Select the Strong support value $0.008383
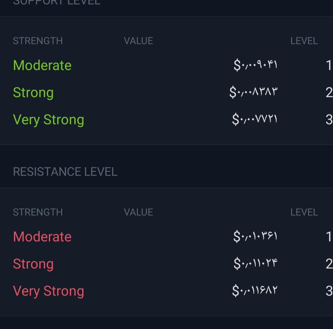333x329 pixels. click(x=253, y=92)
